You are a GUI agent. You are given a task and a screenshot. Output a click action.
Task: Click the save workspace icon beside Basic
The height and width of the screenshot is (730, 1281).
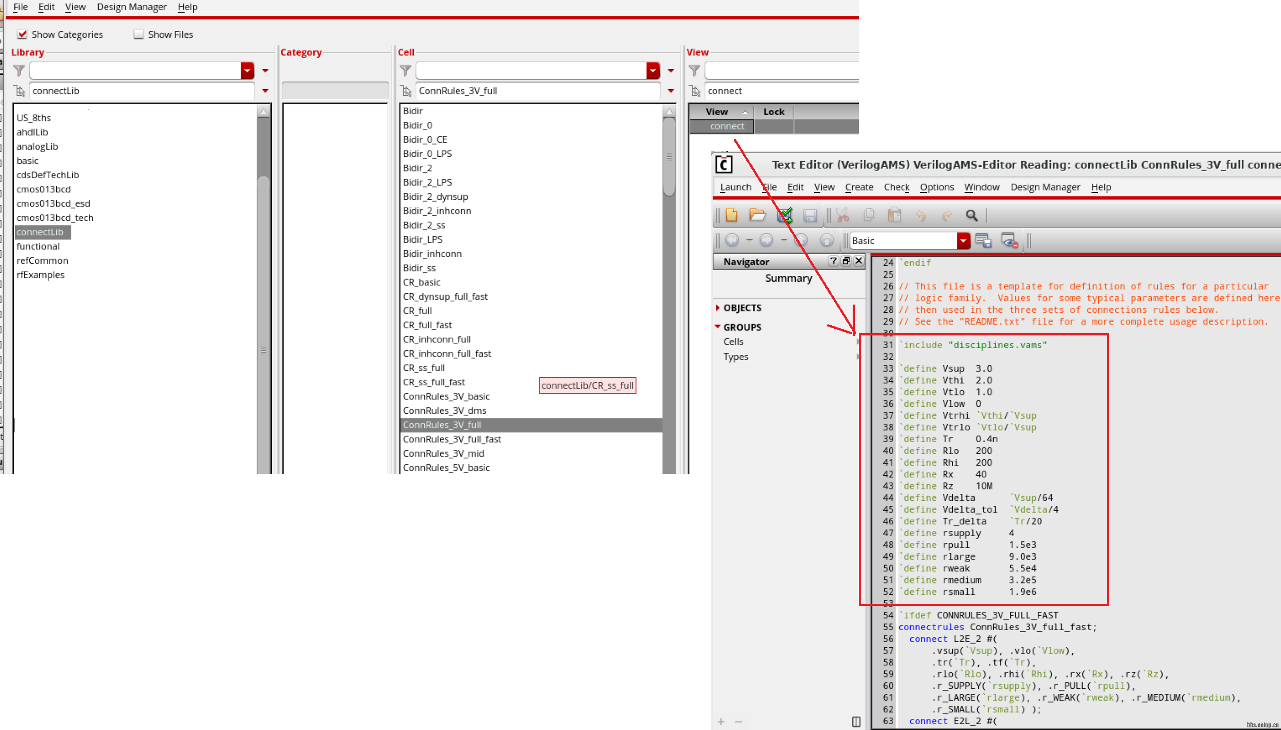coord(983,241)
